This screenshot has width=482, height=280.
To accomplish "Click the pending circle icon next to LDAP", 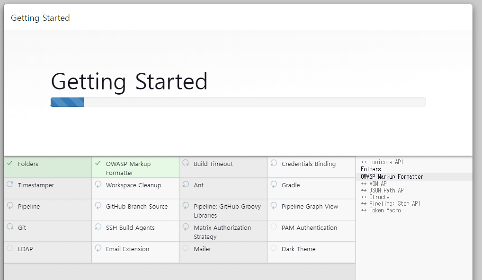I will click(10, 248).
